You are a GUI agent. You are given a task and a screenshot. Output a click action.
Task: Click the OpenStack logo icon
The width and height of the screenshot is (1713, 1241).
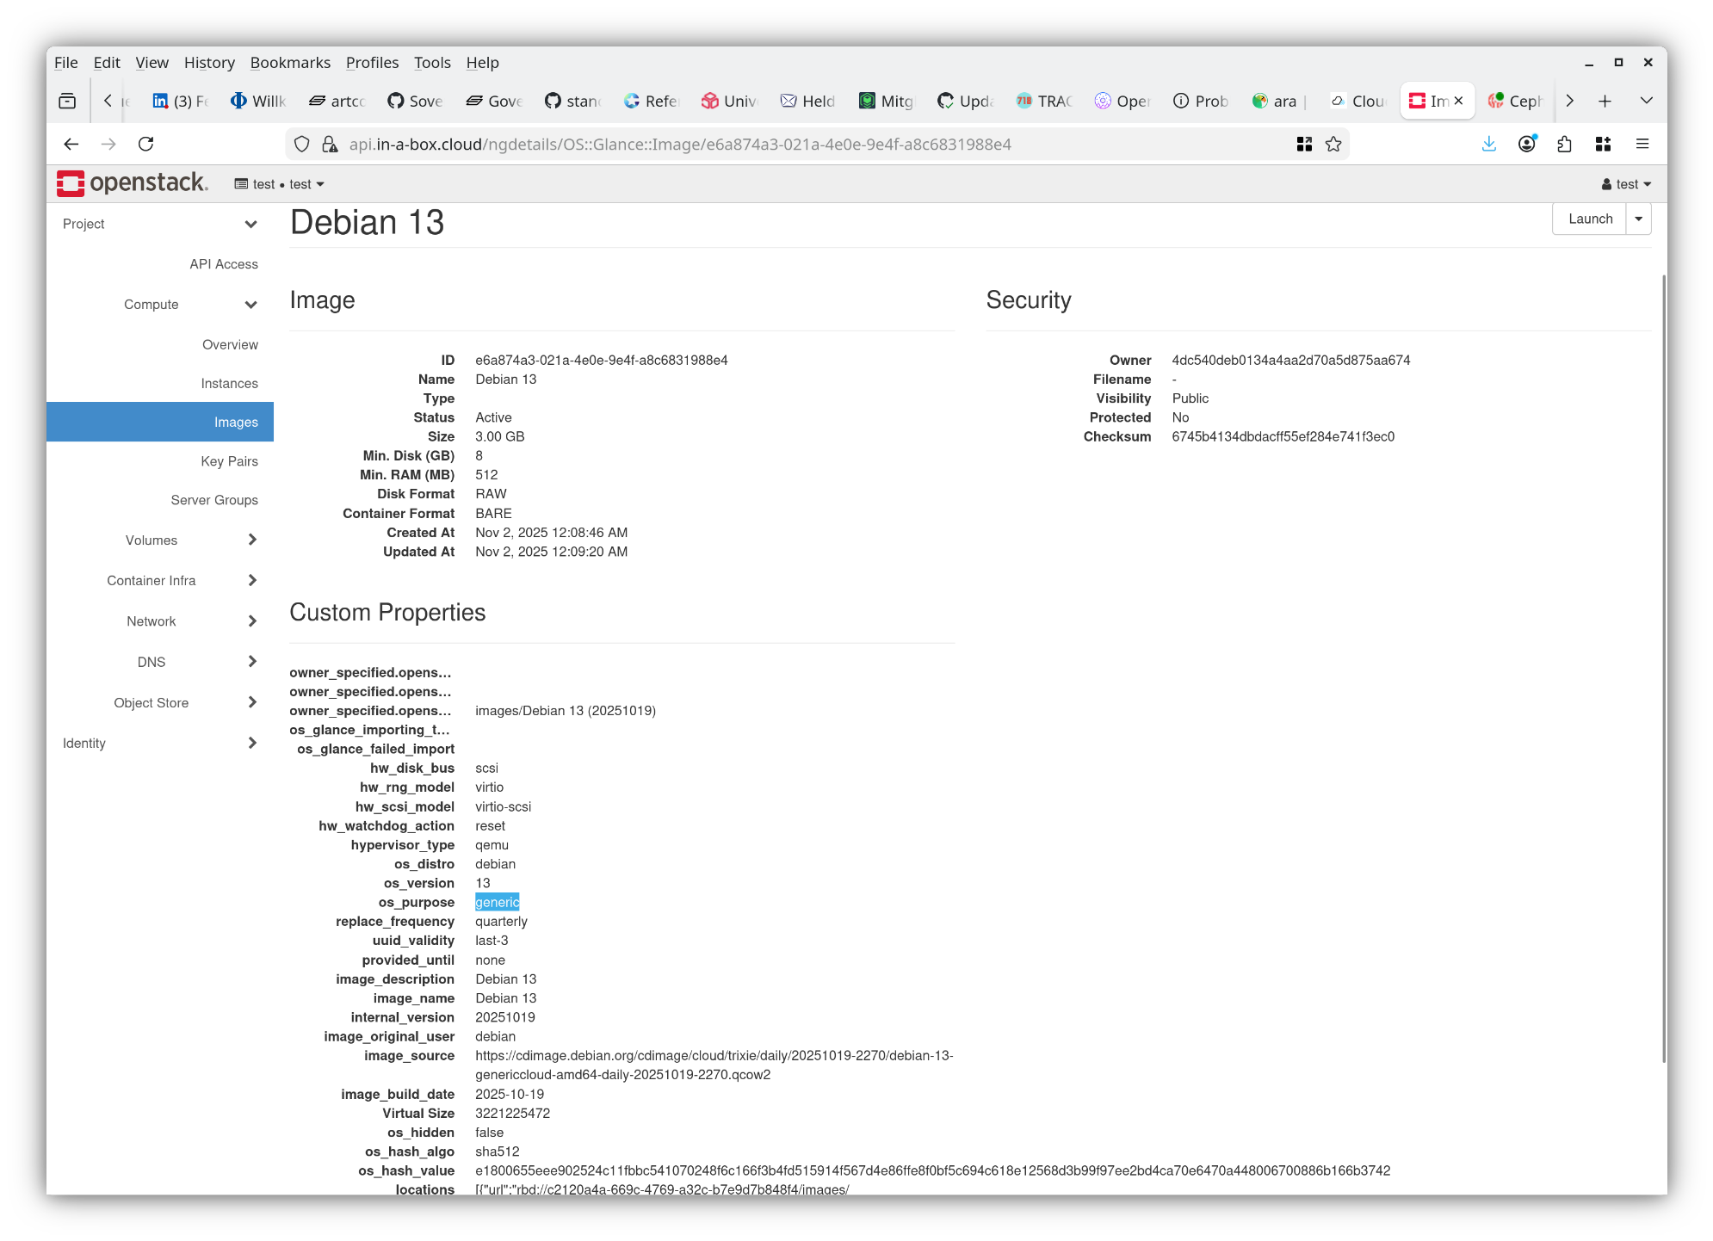point(71,183)
